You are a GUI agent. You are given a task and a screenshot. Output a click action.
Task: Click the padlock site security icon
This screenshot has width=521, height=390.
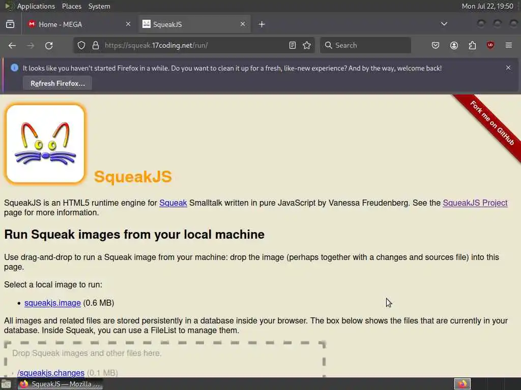(x=96, y=45)
